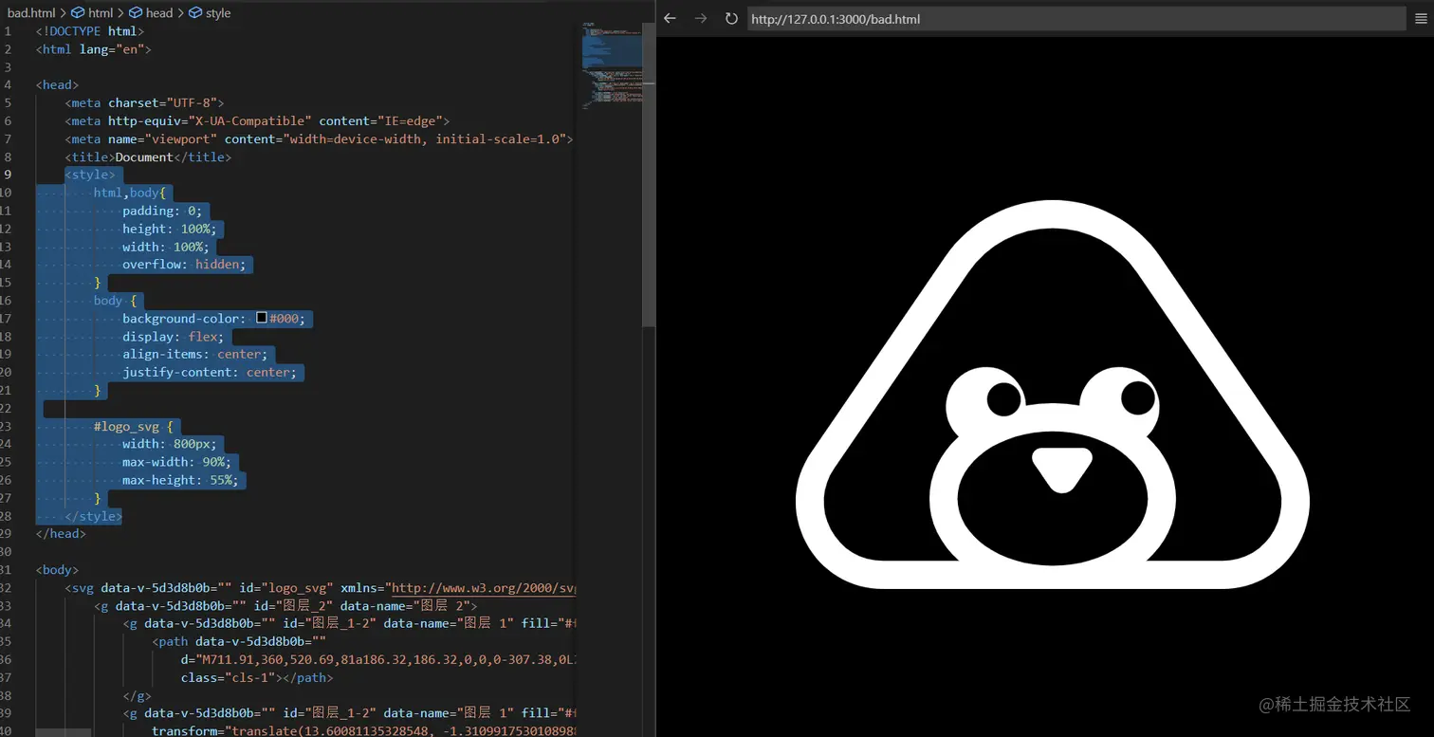Click the URL field showing 127.0.0.1:3000/bad.html

pyautogui.click(x=1075, y=19)
